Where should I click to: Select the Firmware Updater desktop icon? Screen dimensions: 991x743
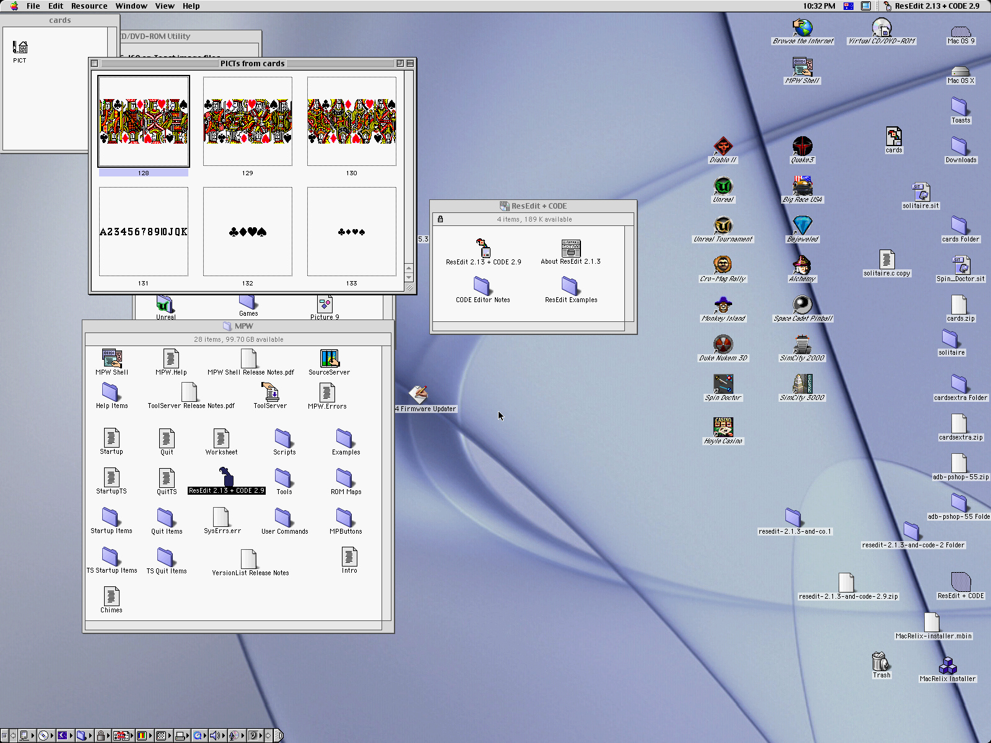coord(419,394)
